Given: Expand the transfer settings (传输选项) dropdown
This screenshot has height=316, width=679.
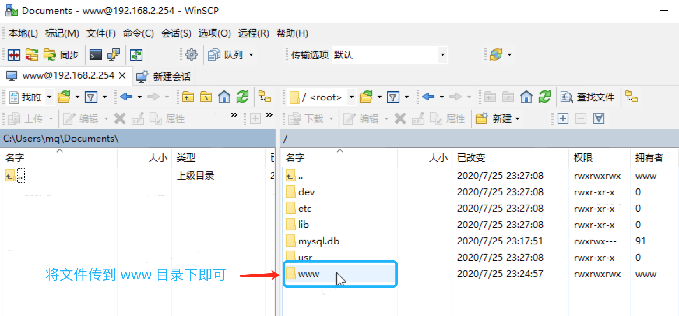Looking at the screenshot, I should tap(442, 55).
